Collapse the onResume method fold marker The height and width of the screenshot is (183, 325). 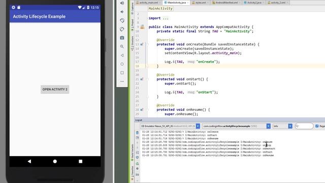147,110
